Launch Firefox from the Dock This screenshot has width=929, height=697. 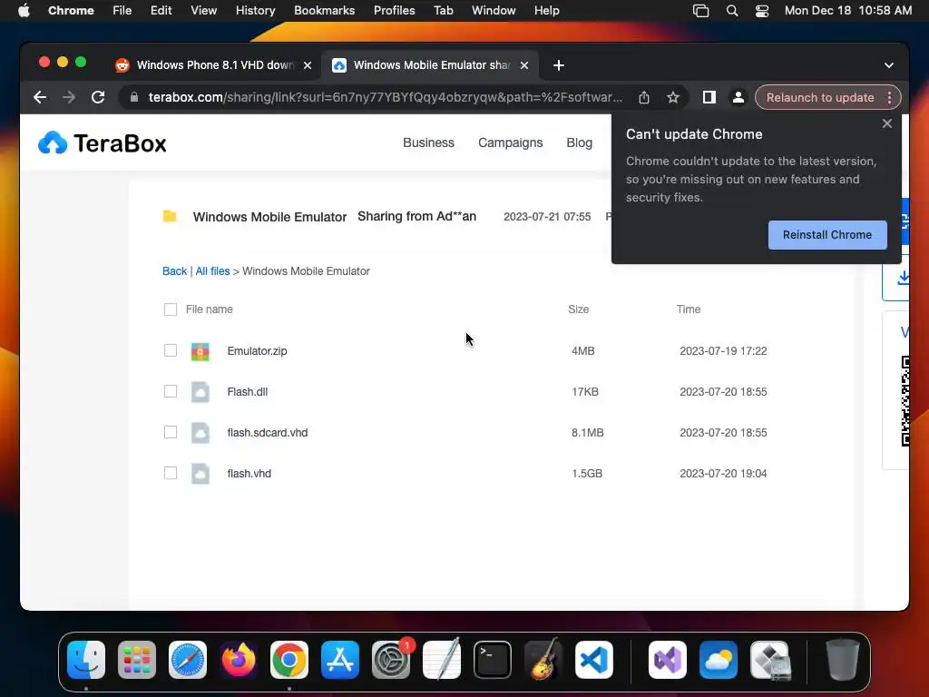pyautogui.click(x=239, y=660)
